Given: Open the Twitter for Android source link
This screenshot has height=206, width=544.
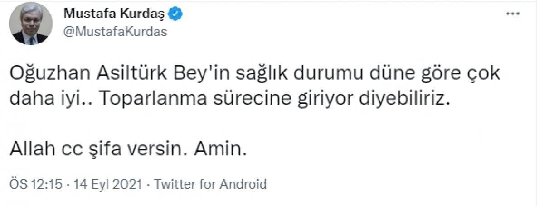Looking at the screenshot, I should pyautogui.click(x=210, y=185).
